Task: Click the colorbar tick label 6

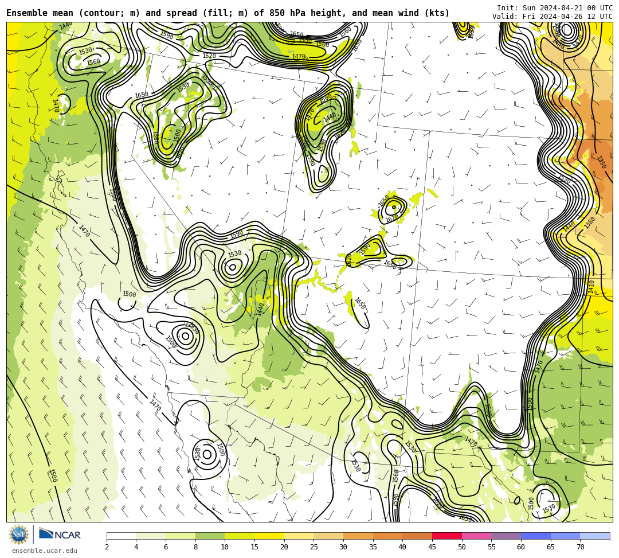Action: [x=166, y=547]
